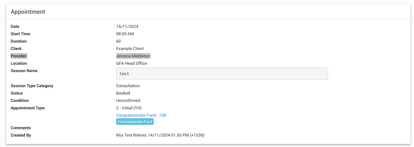Click the Unconfirmed condition value

point(128,101)
